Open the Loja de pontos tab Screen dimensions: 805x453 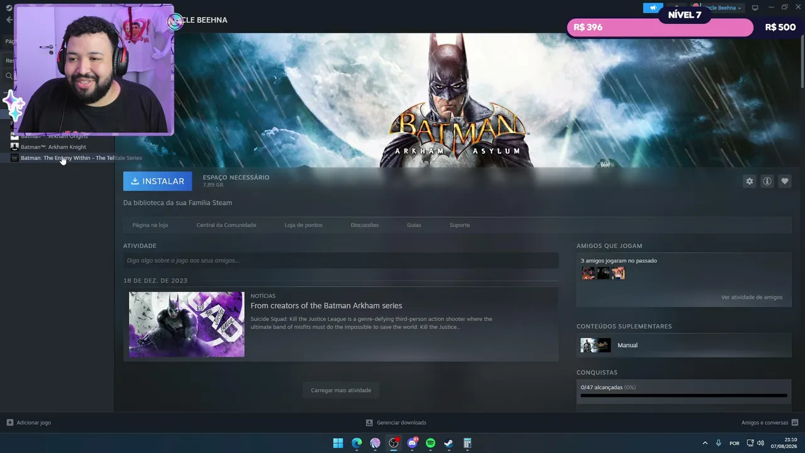(303, 225)
